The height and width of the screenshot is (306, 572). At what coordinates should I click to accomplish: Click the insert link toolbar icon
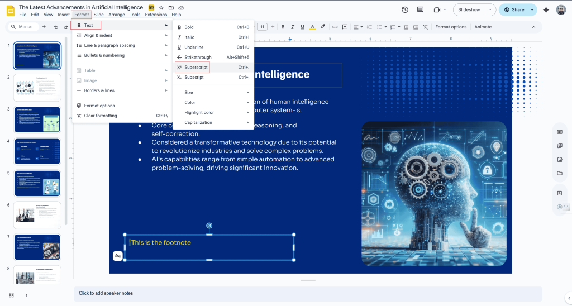[x=335, y=27]
